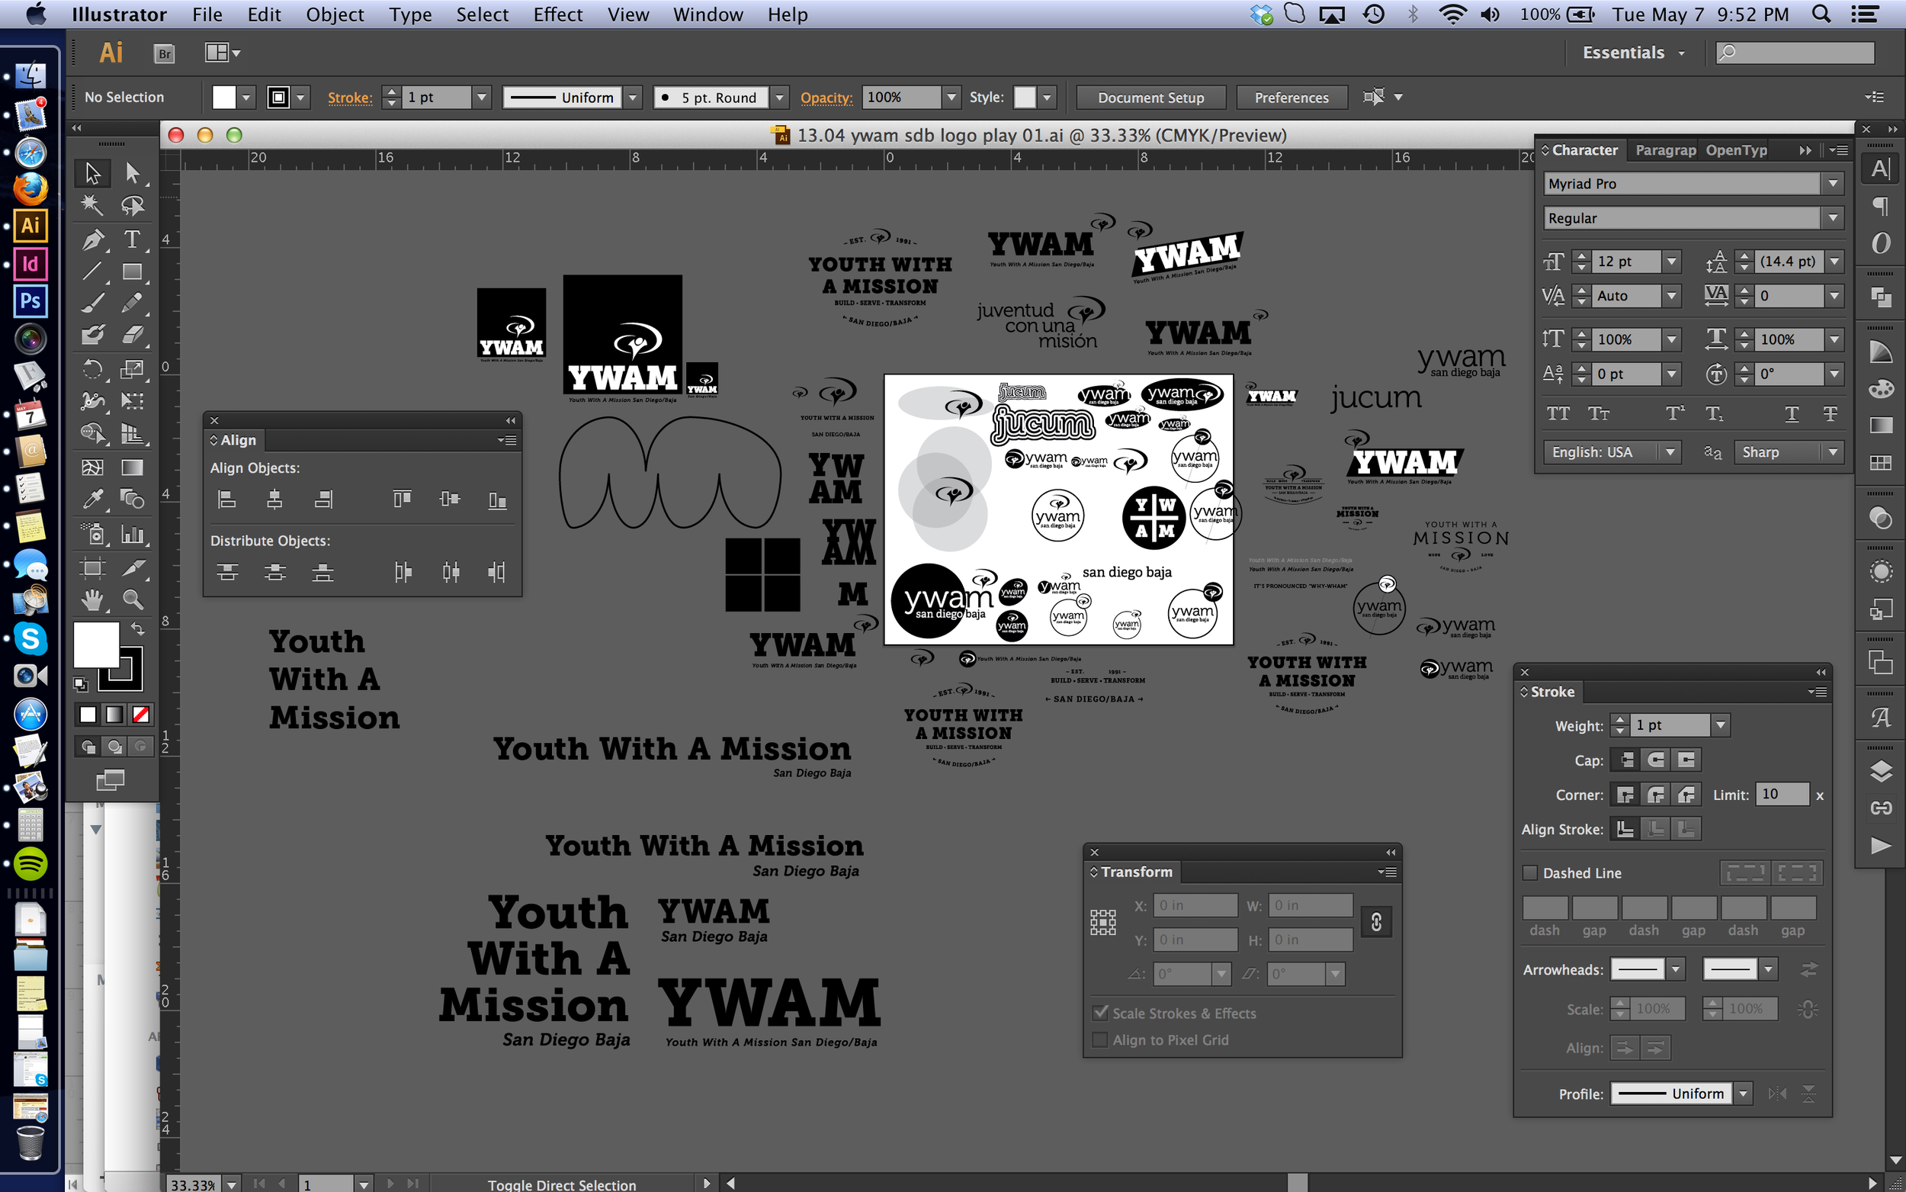Click the orange Opacity link in control bar
Screen dimensions: 1906x1192
click(x=826, y=98)
